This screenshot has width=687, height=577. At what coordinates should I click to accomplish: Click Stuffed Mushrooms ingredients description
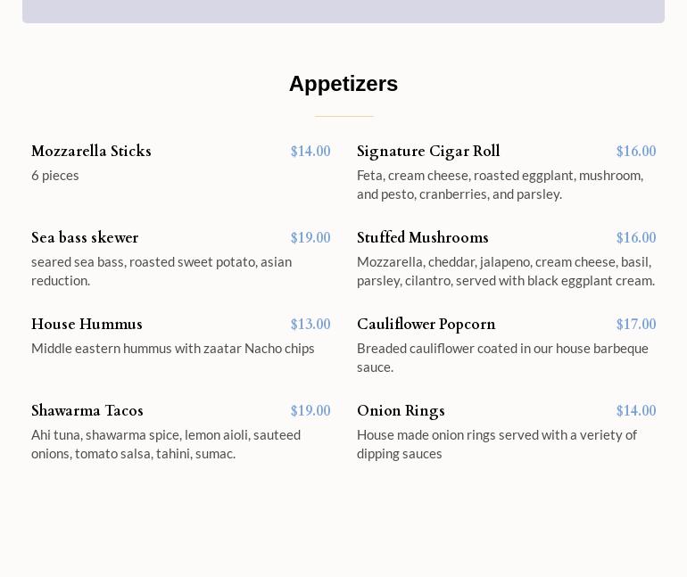click(x=505, y=271)
